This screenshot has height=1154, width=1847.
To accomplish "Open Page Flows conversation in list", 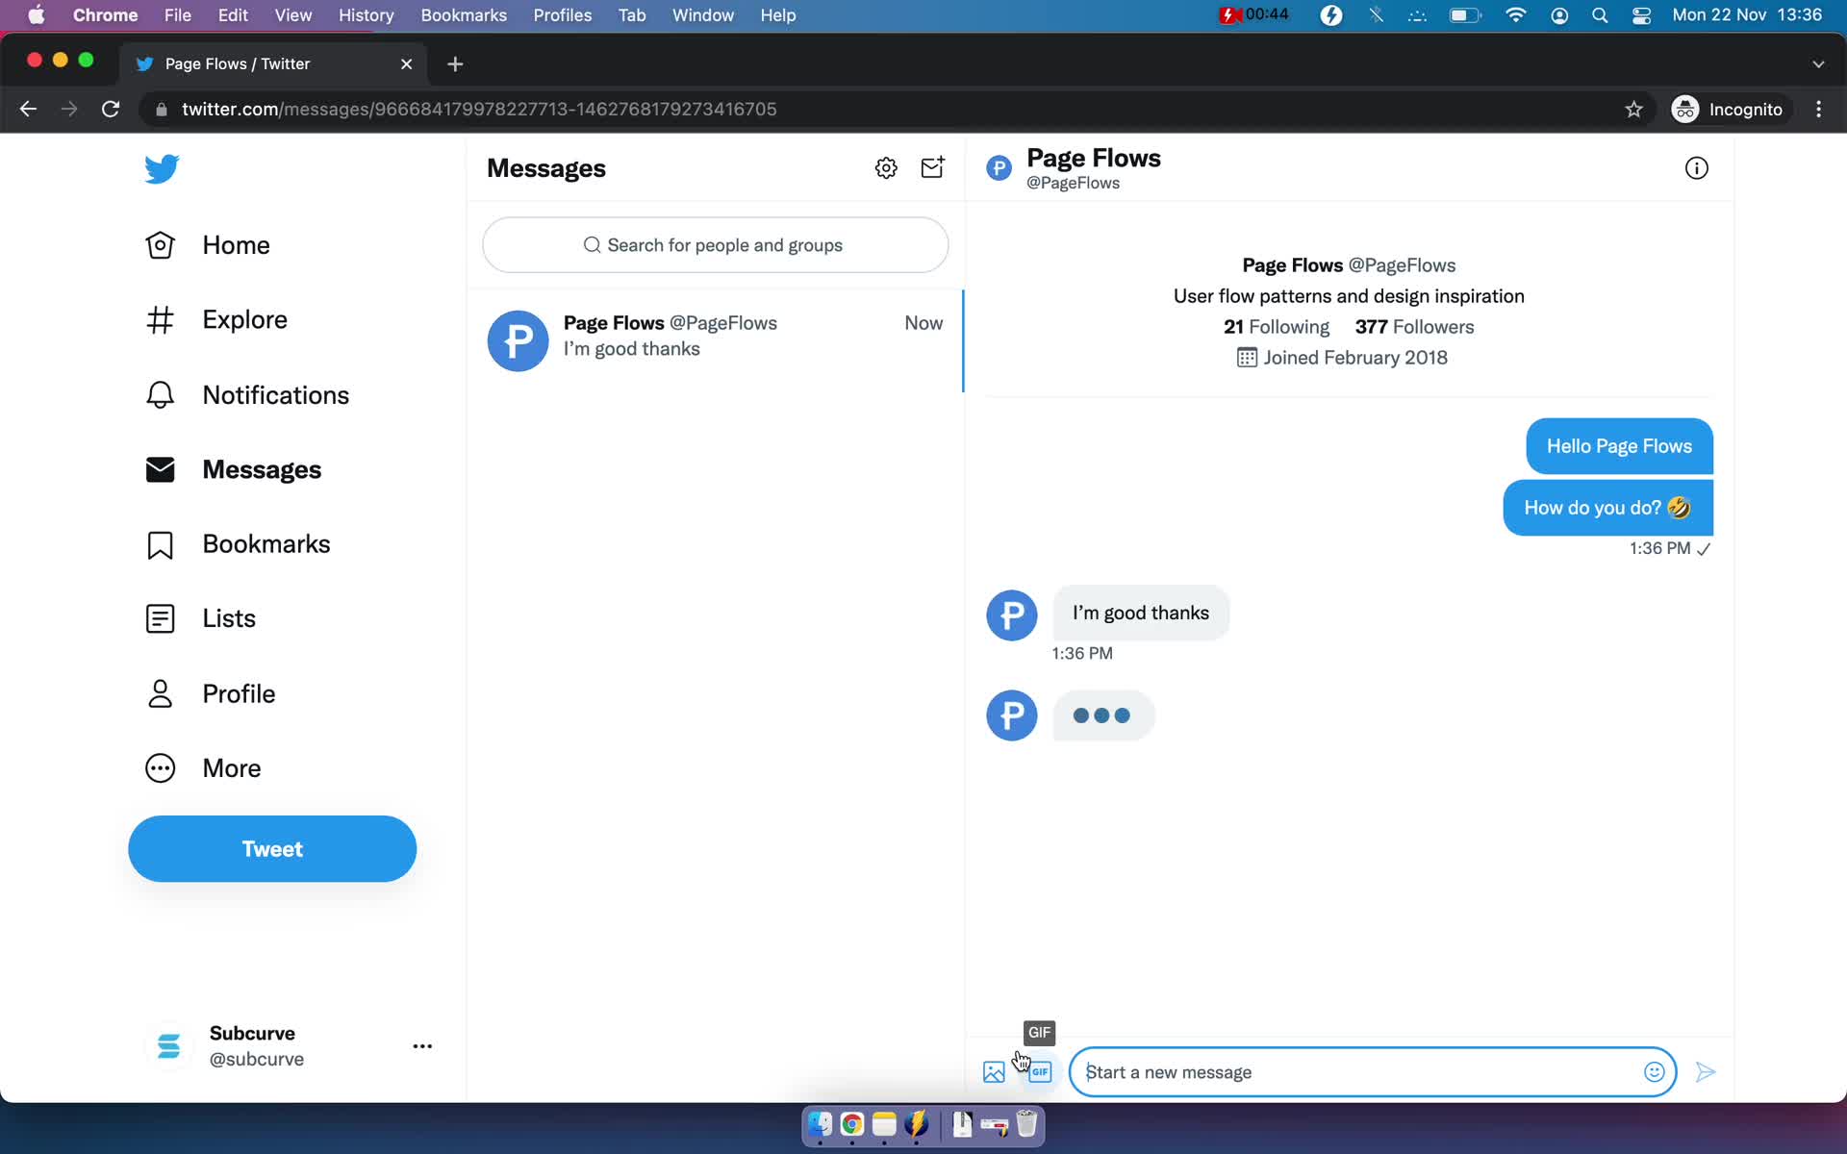I will 715,340.
